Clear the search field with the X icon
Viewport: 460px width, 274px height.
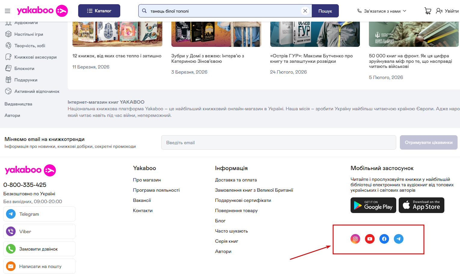305,11
